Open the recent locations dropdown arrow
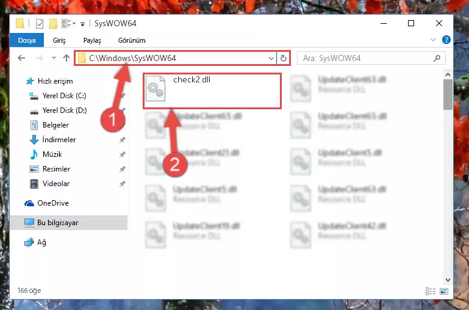Viewport: 469px width, 310px height. point(54,57)
